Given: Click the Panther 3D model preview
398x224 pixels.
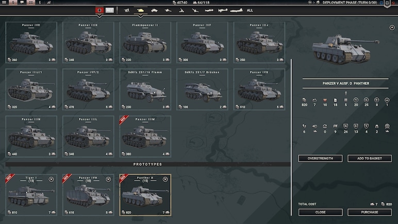Looking at the screenshot, I should point(345,49).
